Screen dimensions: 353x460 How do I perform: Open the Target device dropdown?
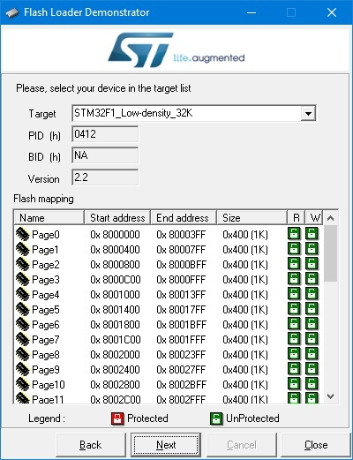coord(308,113)
